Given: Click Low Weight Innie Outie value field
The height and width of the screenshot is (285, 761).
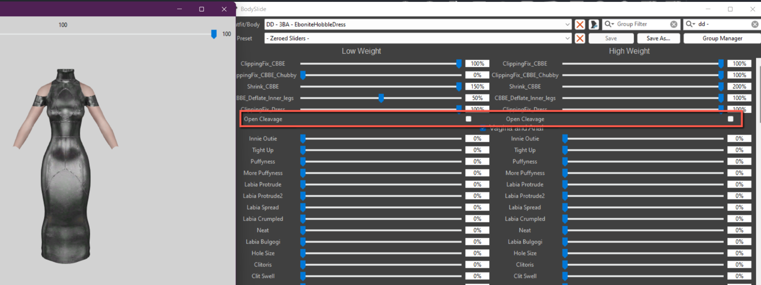Looking at the screenshot, I should coord(477,138).
